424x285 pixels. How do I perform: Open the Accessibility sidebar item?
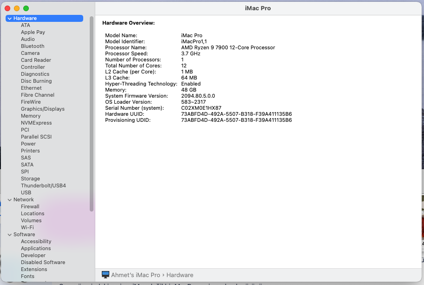click(x=36, y=241)
